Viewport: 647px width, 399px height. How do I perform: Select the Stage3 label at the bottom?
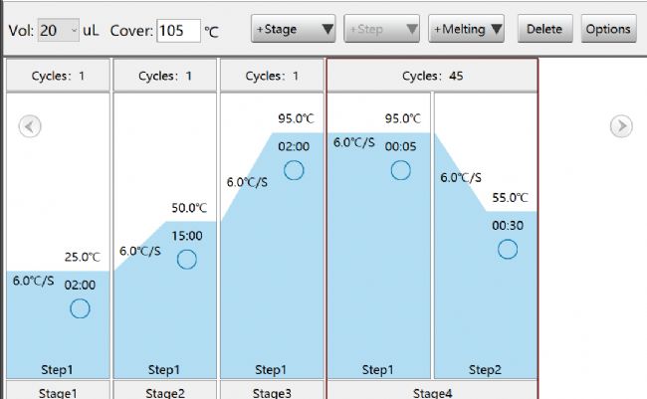(x=272, y=392)
